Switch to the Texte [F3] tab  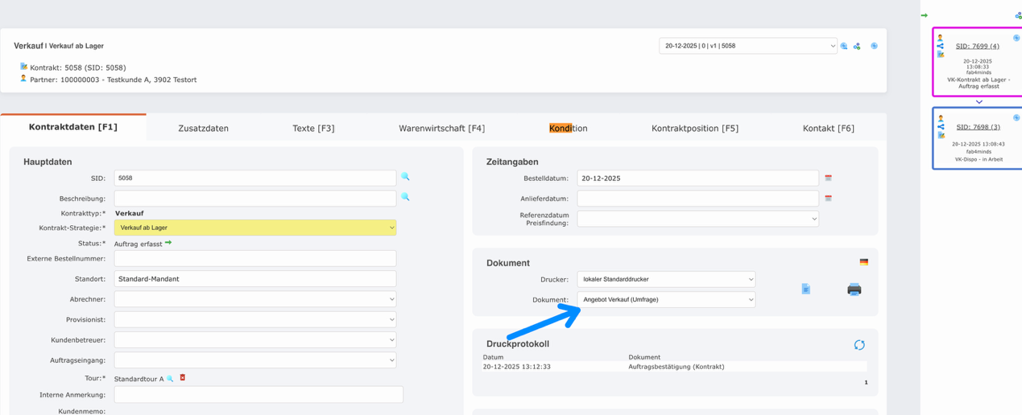pyautogui.click(x=313, y=128)
